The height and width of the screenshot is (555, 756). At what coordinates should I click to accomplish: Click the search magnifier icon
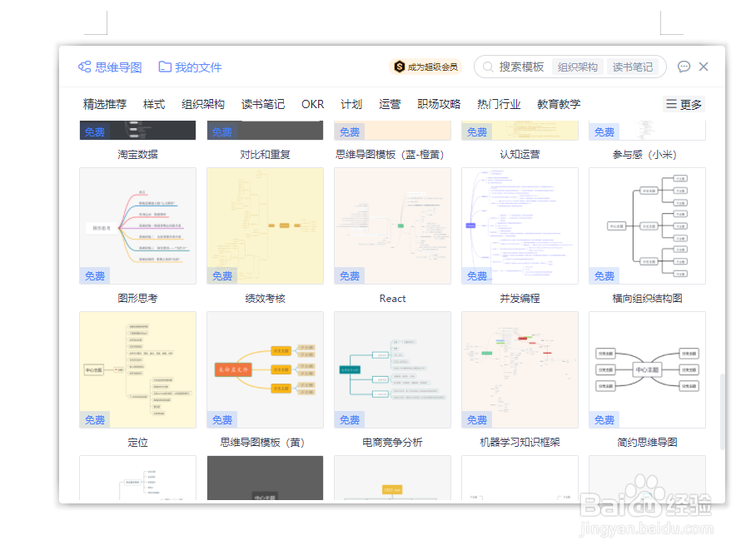pyautogui.click(x=488, y=67)
